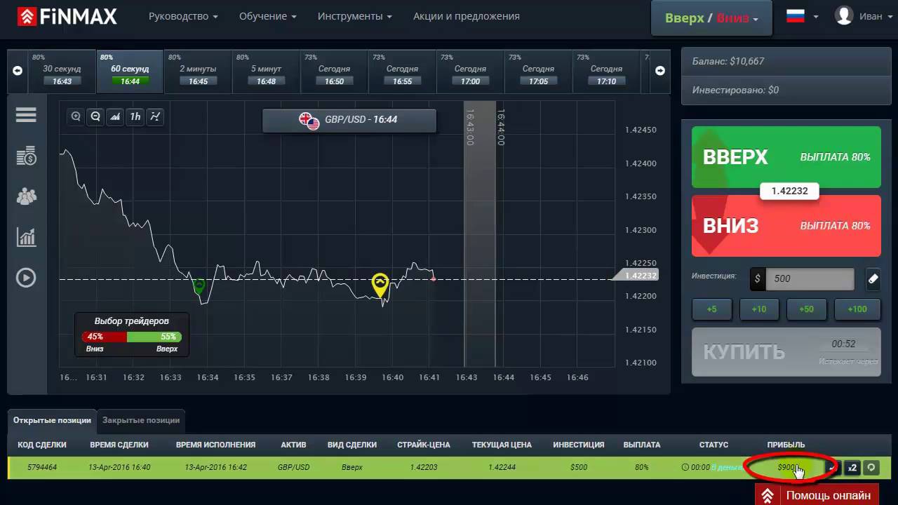
Task: Select Сегодня 17:10 expiry tab
Action: point(606,71)
